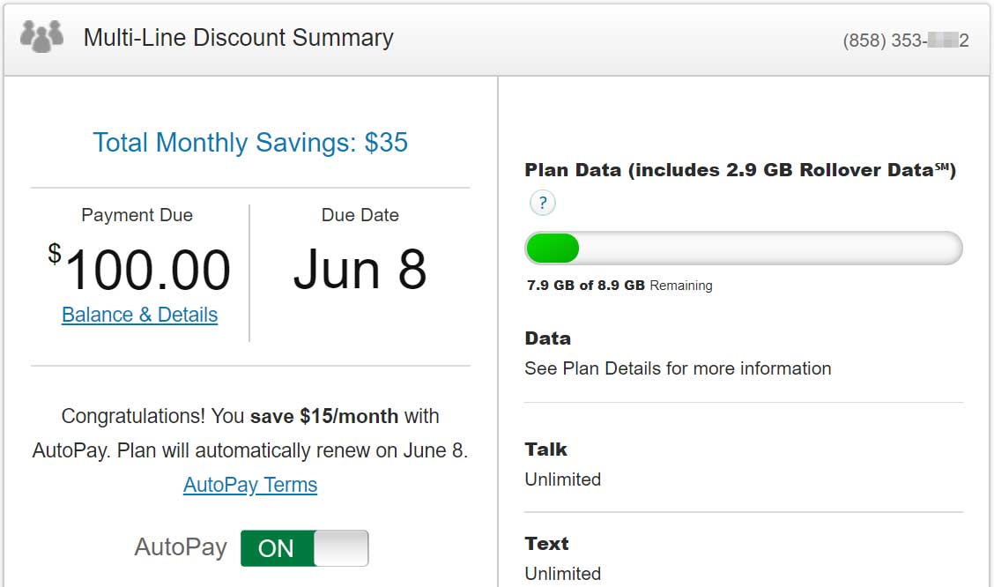
Task: Click the $100.00 payment due amount
Action: 141,270
